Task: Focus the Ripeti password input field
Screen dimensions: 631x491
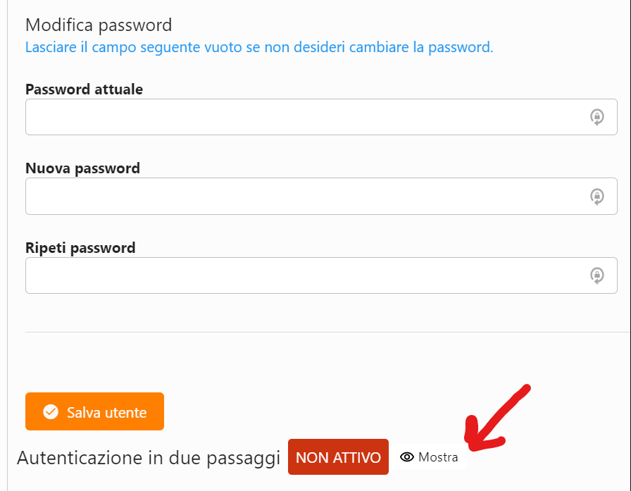Action: [303, 275]
